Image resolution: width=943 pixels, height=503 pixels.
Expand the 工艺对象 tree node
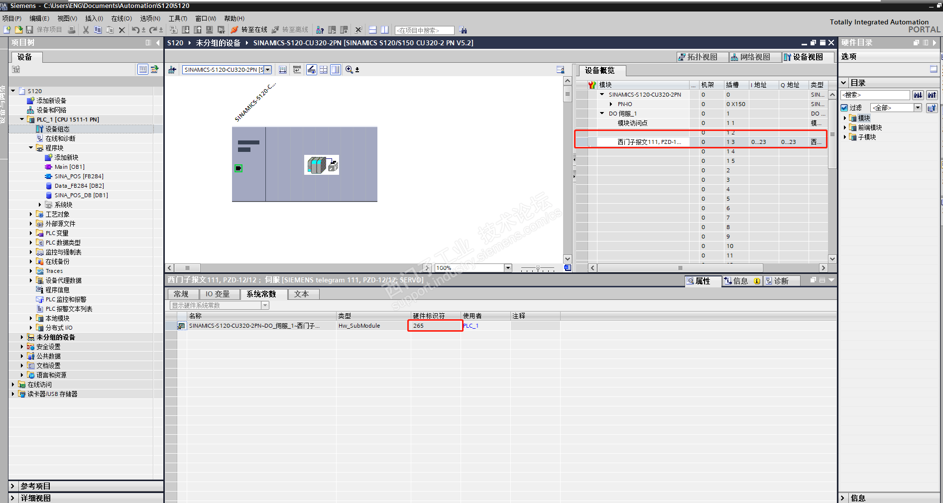pyautogui.click(x=31, y=214)
